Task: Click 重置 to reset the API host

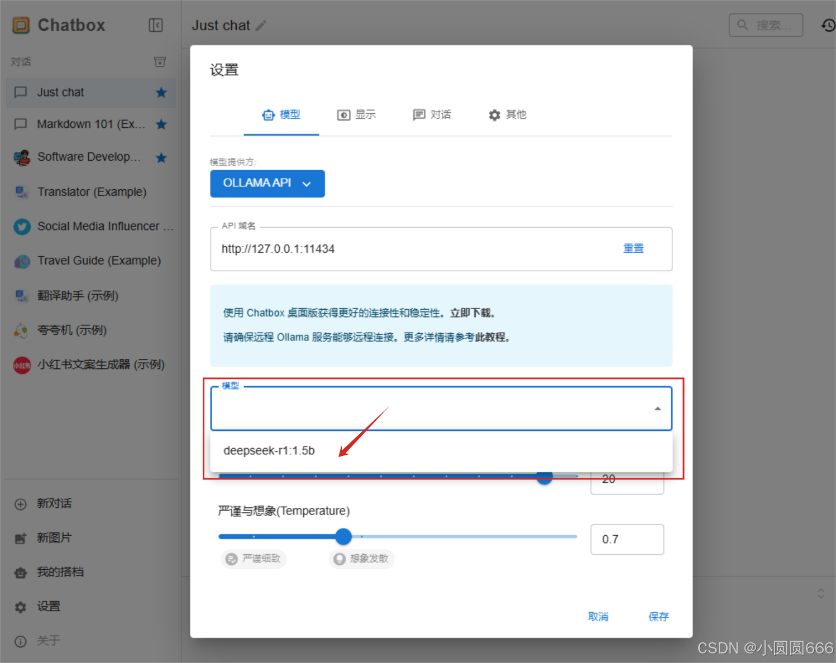Action: 633,248
